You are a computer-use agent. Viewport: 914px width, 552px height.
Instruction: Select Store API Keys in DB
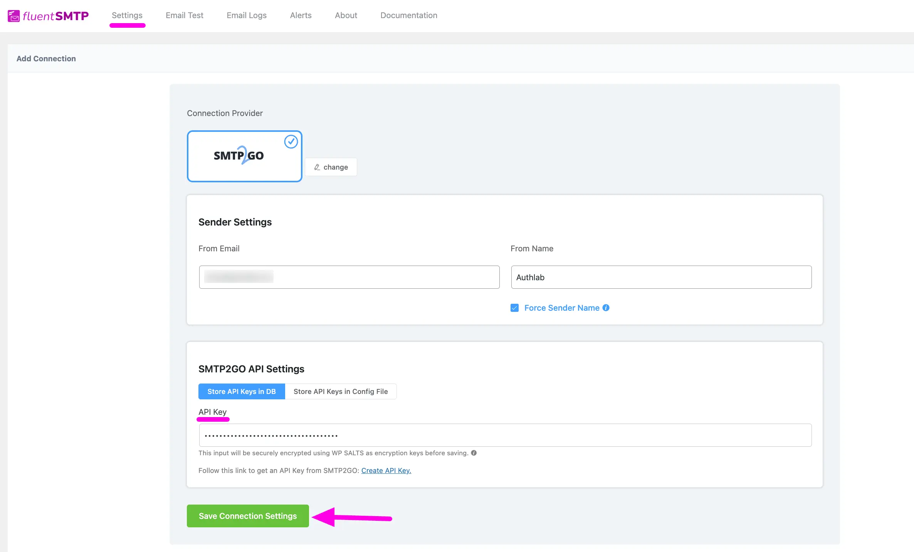coord(242,391)
